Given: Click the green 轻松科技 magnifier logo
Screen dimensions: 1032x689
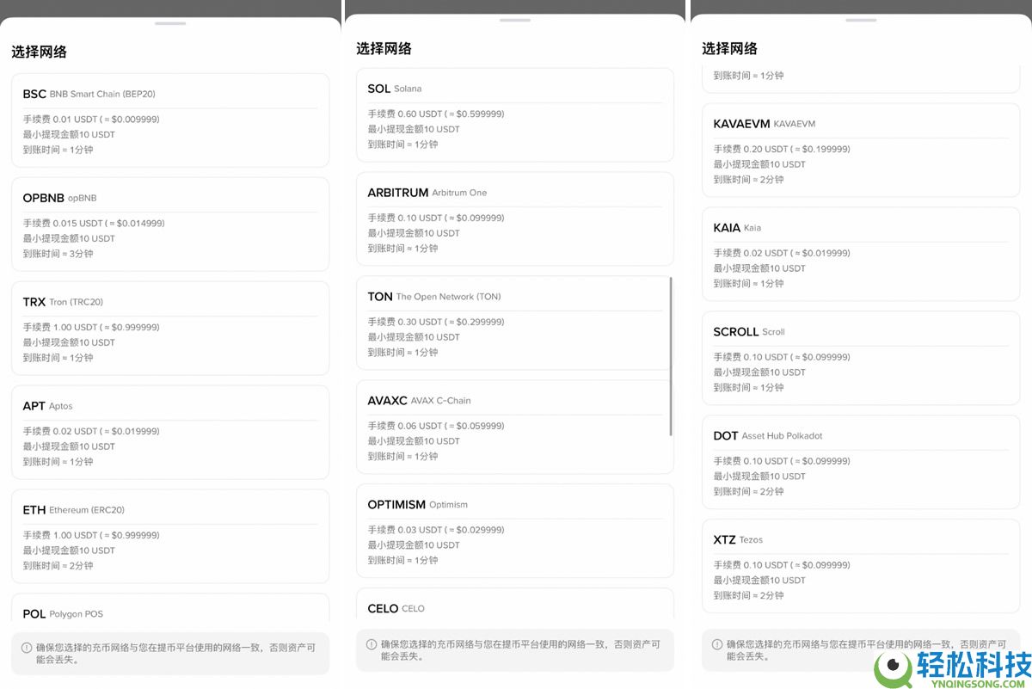Looking at the screenshot, I should pyautogui.click(x=891, y=667).
